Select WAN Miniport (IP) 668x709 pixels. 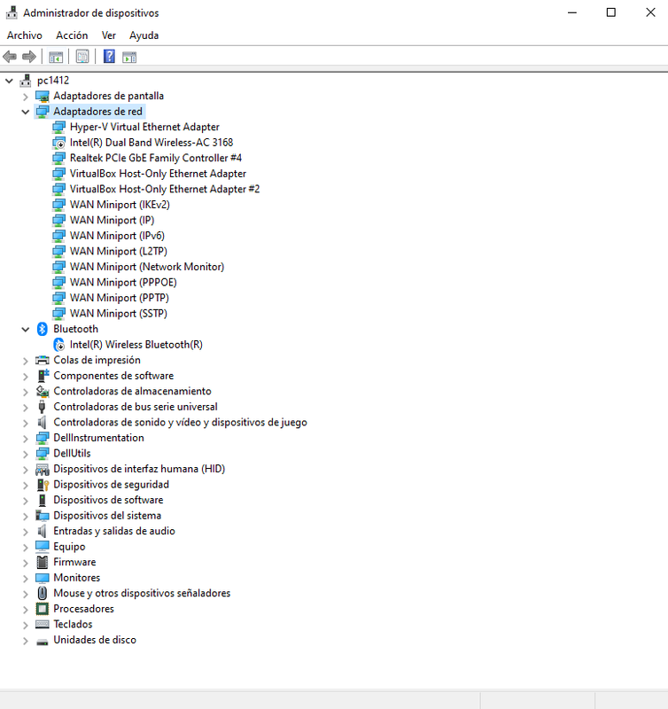tap(113, 220)
